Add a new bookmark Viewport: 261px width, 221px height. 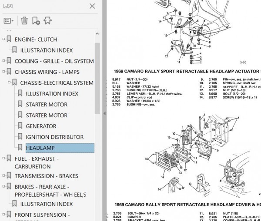(36, 20)
